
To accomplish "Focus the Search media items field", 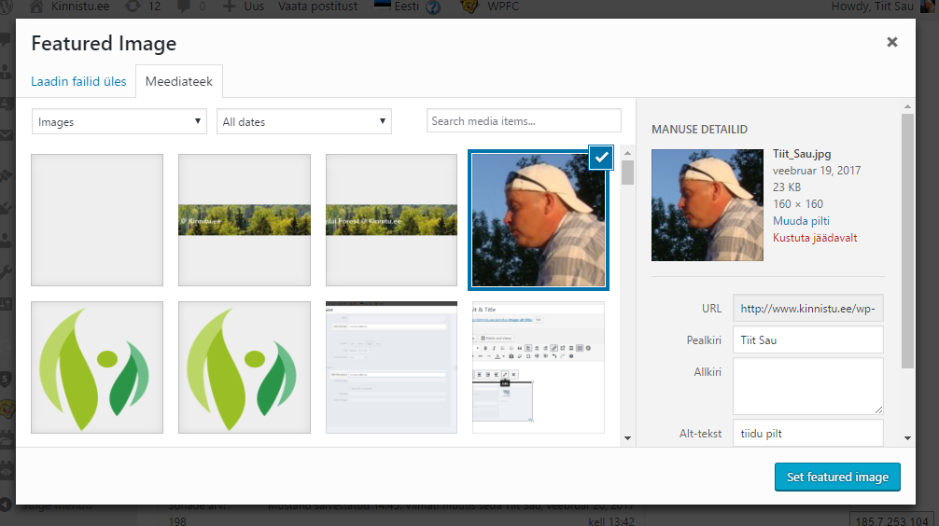I will click(x=524, y=121).
